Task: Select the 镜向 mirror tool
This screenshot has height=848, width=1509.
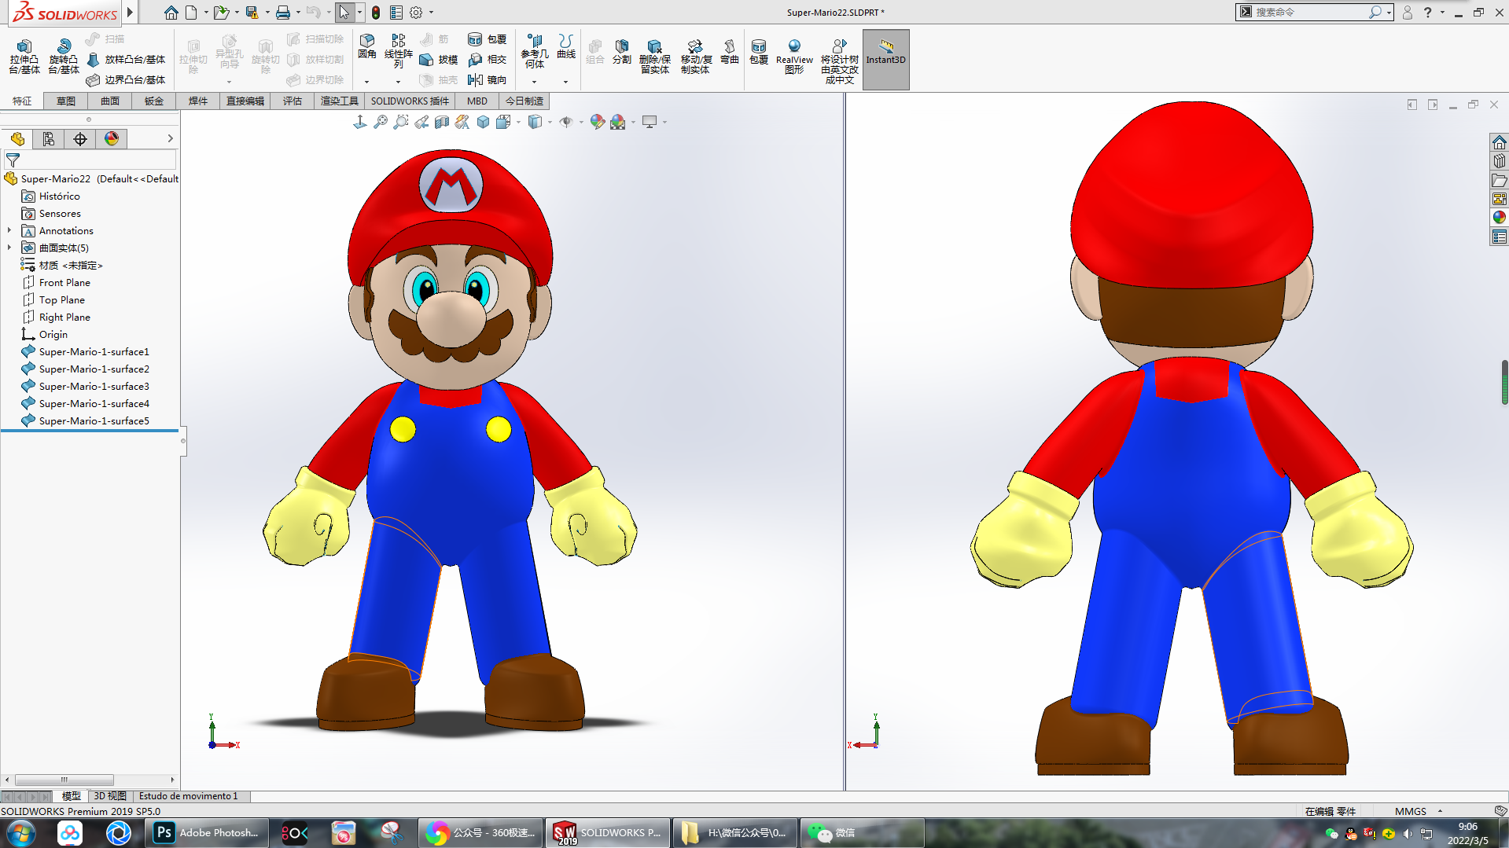Action: [x=488, y=80]
